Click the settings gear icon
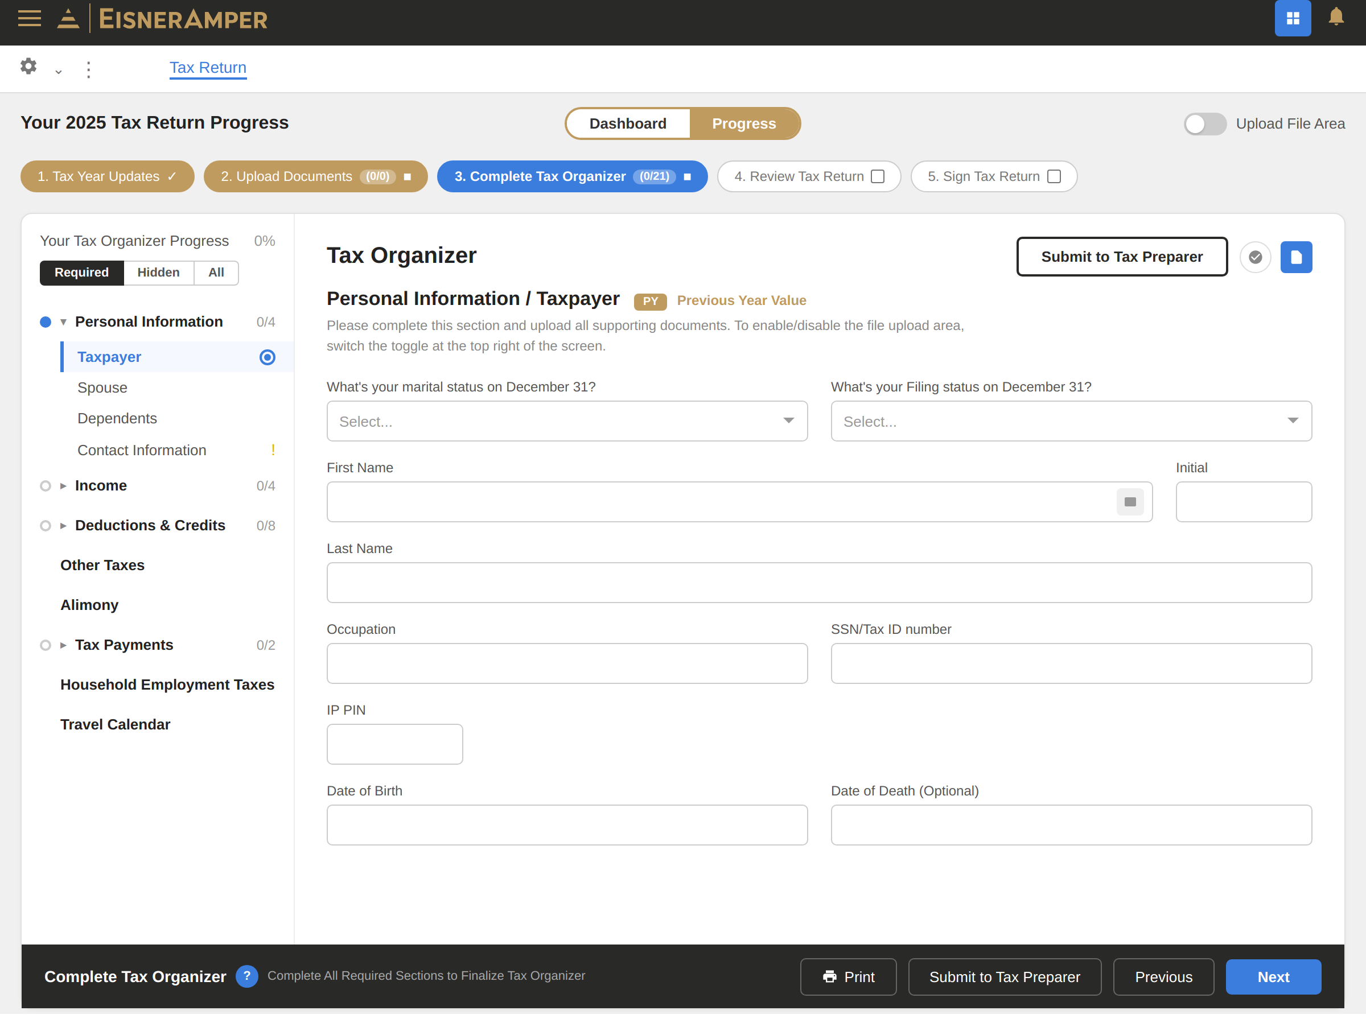The image size is (1366, 1031). tap(28, 66)
